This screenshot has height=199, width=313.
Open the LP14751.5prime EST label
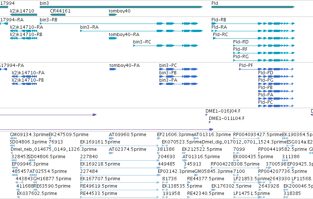click(x=252, y=194)
